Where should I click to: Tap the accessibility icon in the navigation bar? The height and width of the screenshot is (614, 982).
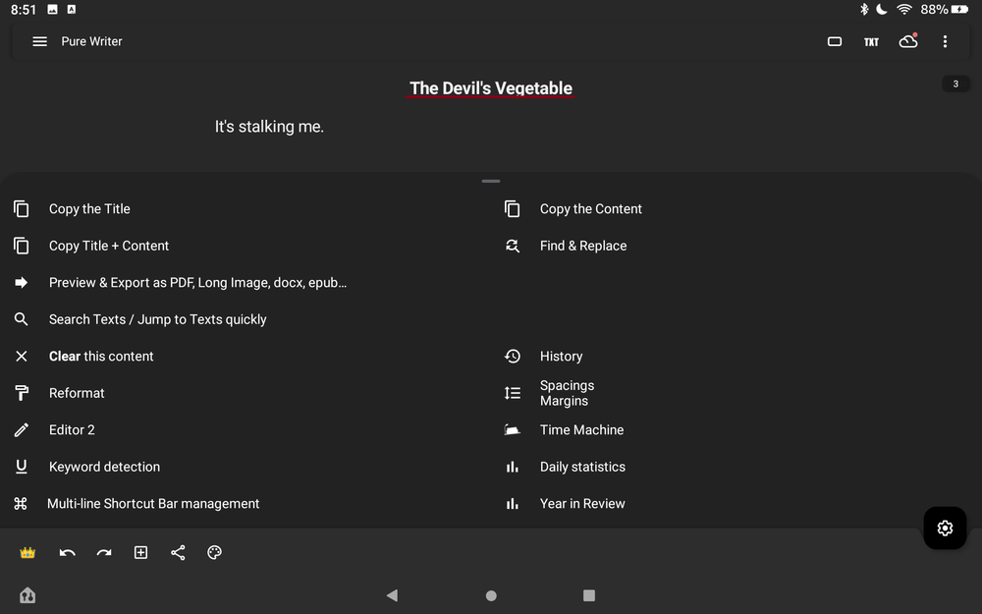[27, 595]
